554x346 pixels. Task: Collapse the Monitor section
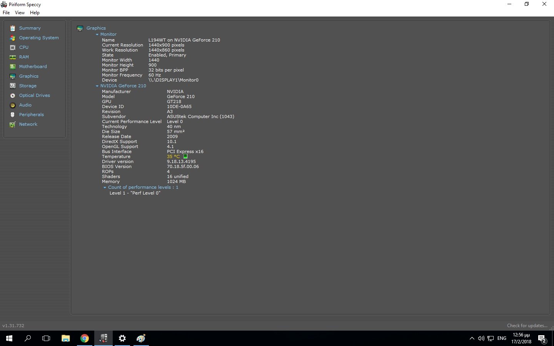(x=97, y=34)
